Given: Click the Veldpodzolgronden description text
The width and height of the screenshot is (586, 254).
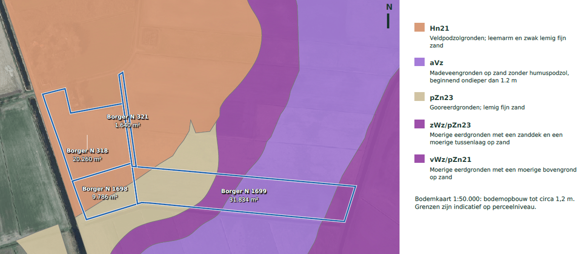Looking at the screenshot, I should (x=498, y=42).
